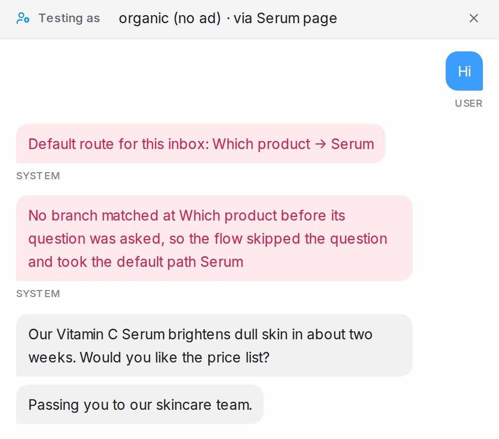
Task: Select the "Our Vitamin C Serum brightens" line
Action: pyautogui.click(x=200, y=334)
